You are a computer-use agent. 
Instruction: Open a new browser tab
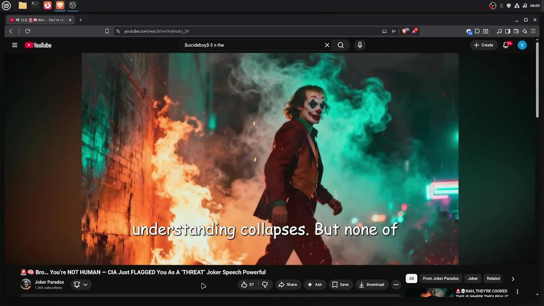click(81, 20)
